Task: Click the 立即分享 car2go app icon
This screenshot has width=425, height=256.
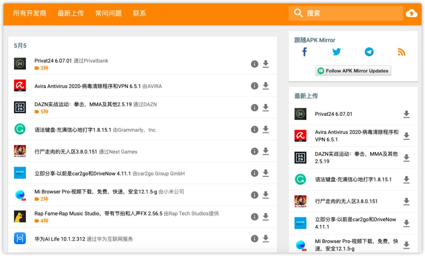Action: [20, 173]
